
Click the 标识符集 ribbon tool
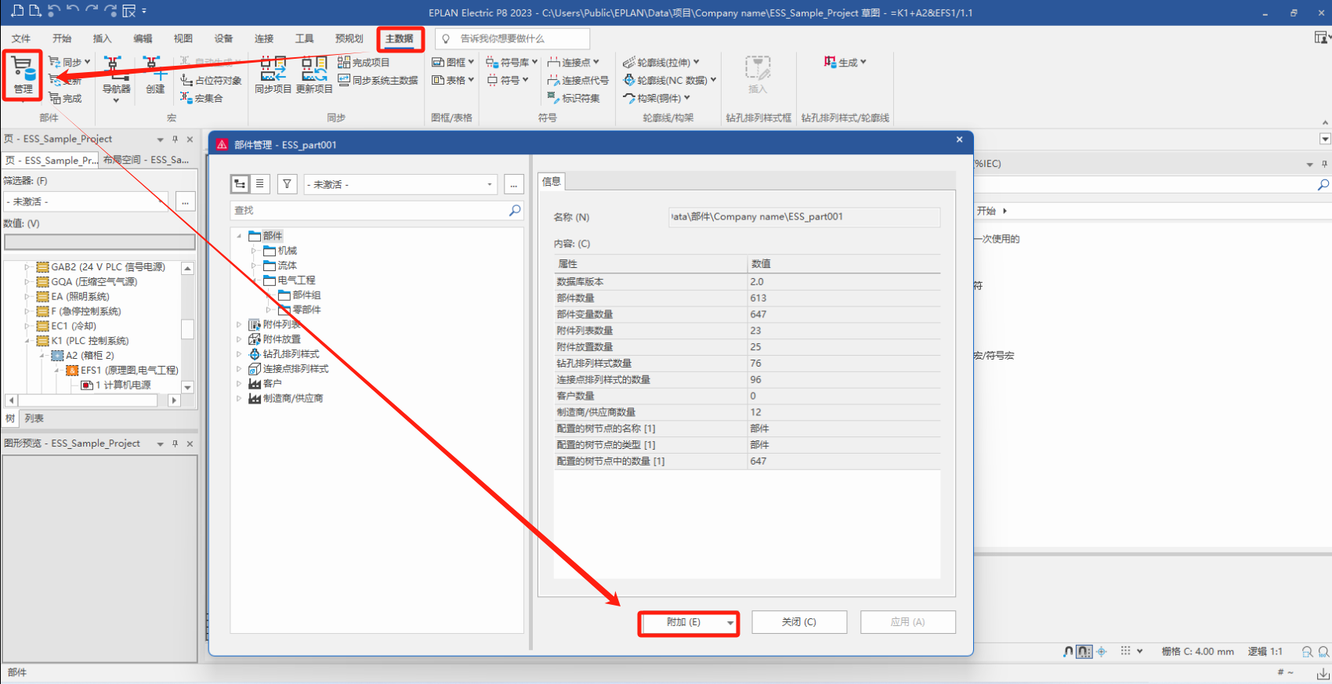(574, 98)
